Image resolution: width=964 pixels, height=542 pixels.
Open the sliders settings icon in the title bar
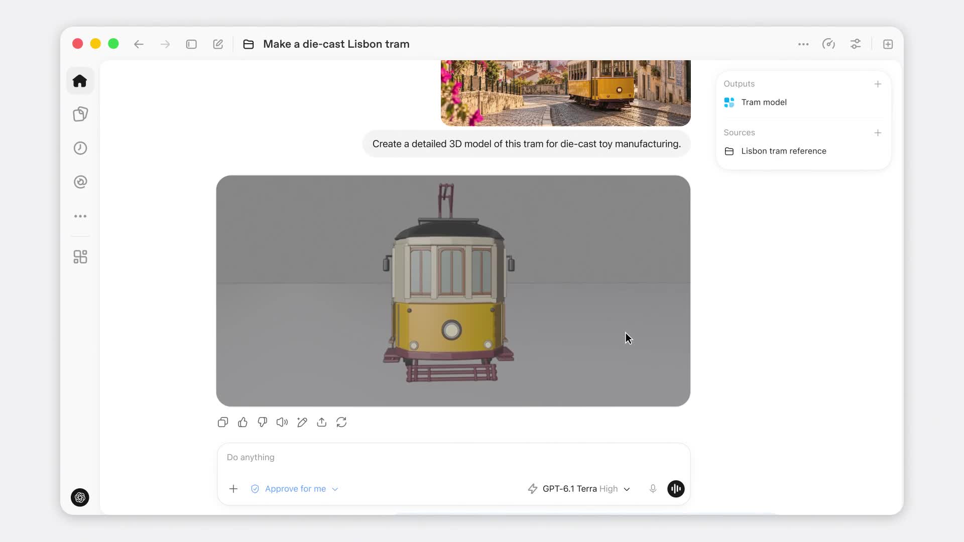[x=856, y=44]
